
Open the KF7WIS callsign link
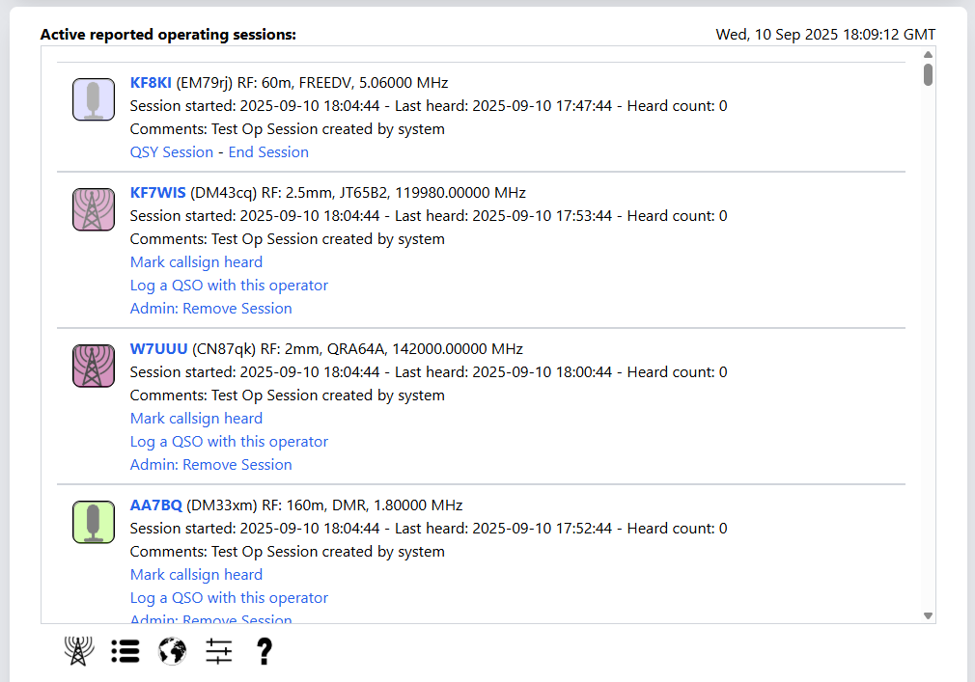click(x=157, y=193)
